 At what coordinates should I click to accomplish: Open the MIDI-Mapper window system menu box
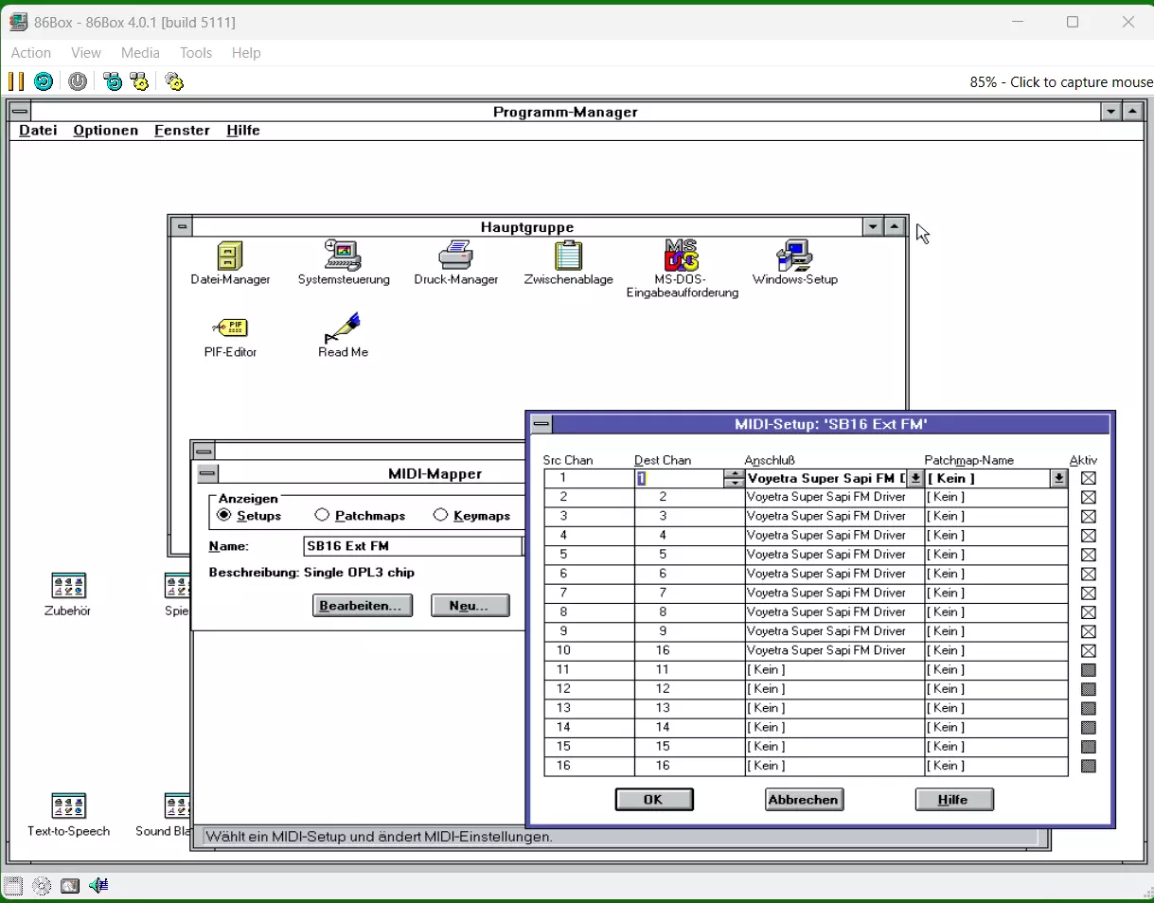(207, 473)
